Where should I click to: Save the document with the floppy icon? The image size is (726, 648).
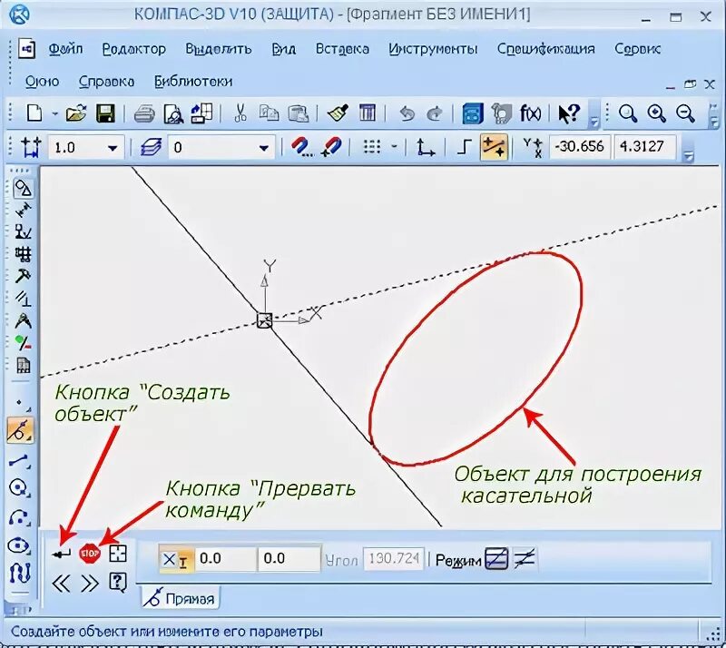(x=105, y=113)
